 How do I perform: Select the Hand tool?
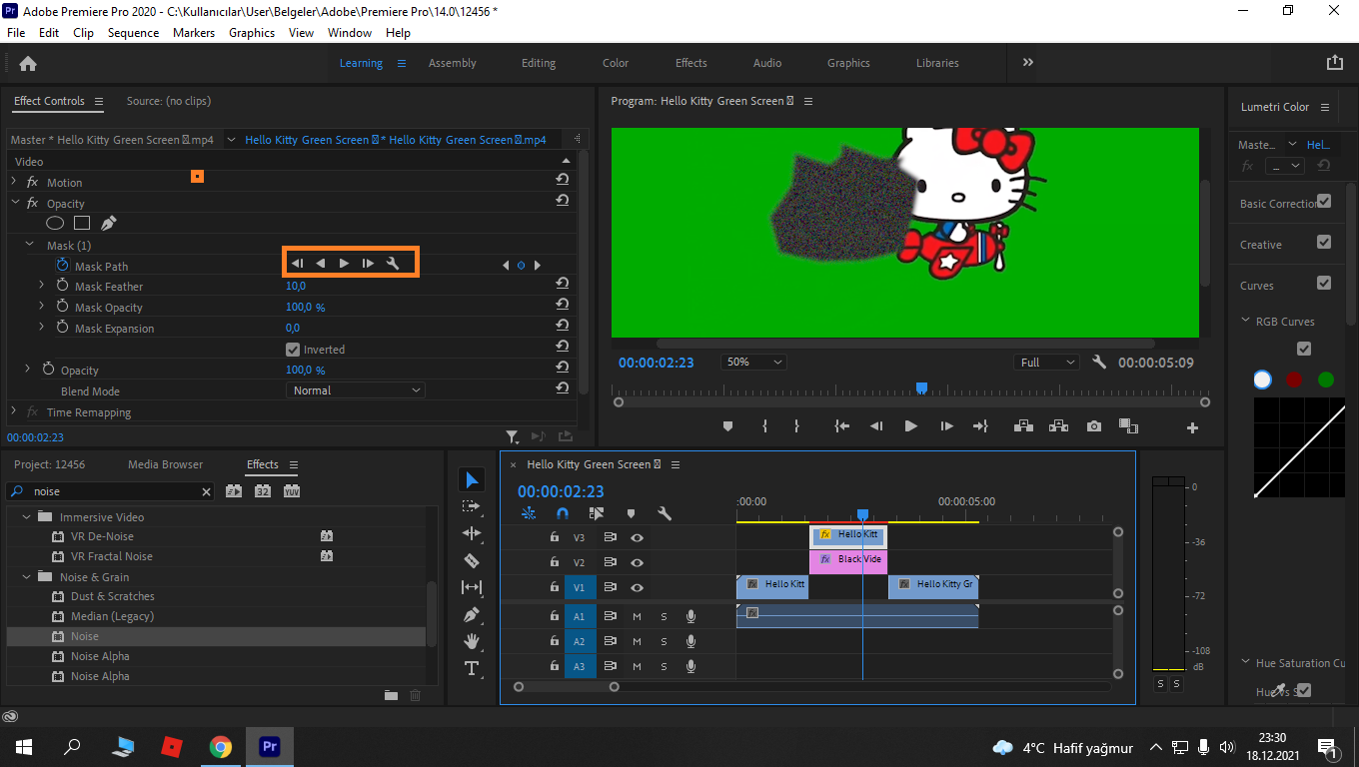click(x=472, y=641)
